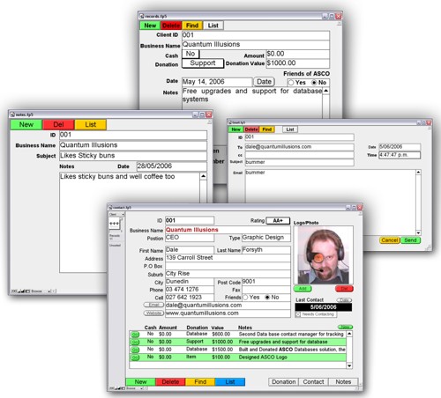Image resolution: width=441 pixels, height=398 pixels.
Task: Open the layout dropdown at top of contact sidebar
Action: coord(116,215)
